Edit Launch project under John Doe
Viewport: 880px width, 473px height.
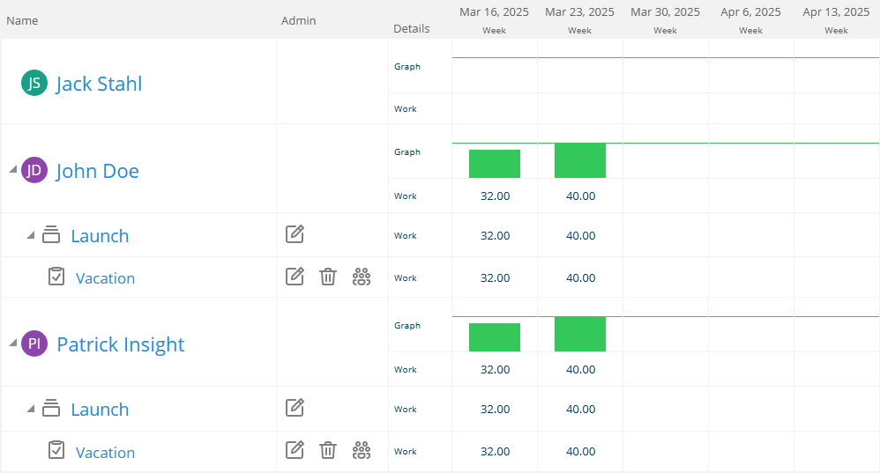(295, 233)
